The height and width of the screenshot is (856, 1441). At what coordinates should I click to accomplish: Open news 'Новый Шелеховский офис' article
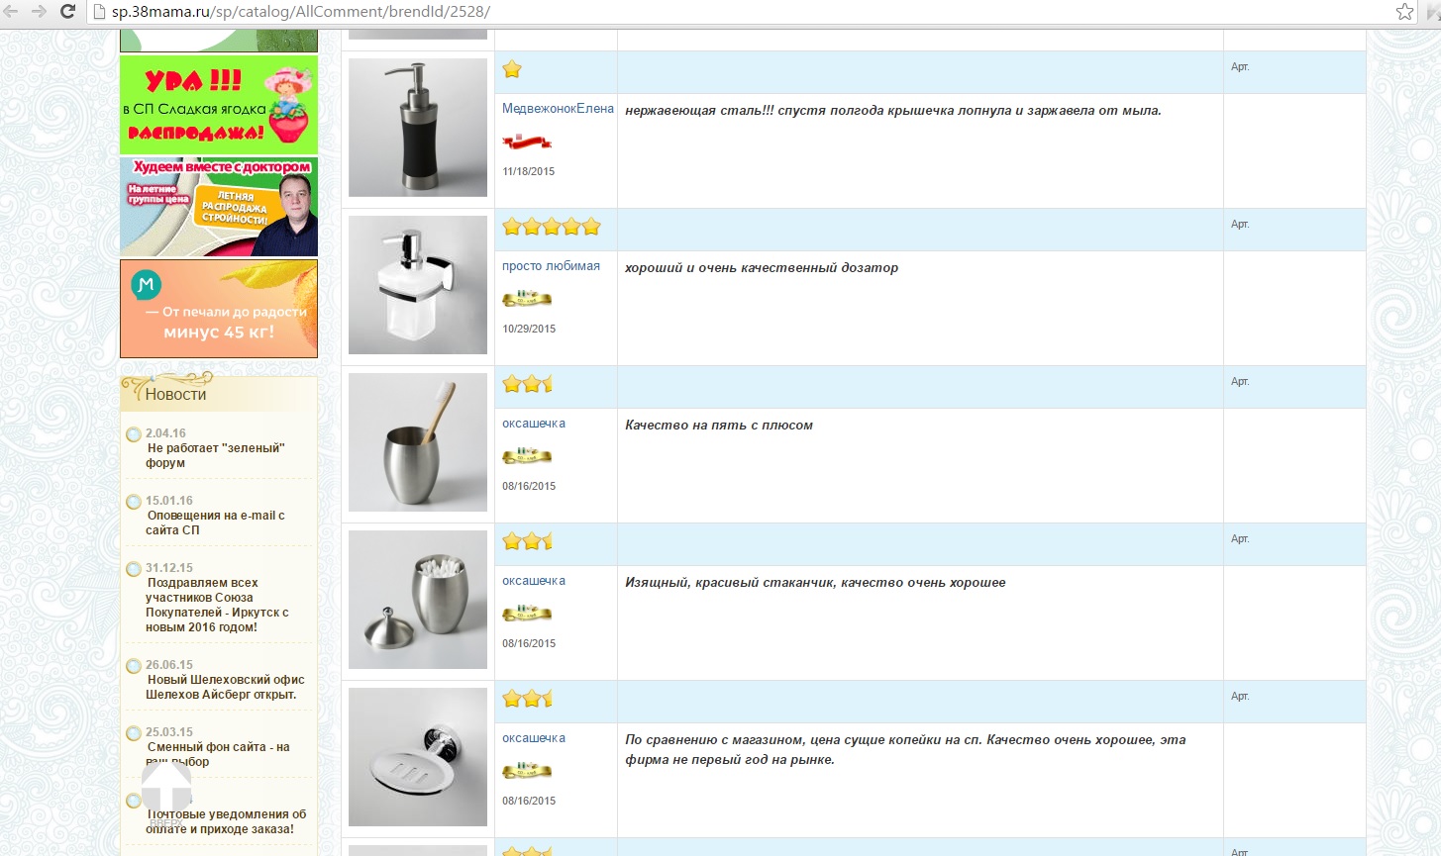point(225,687)
